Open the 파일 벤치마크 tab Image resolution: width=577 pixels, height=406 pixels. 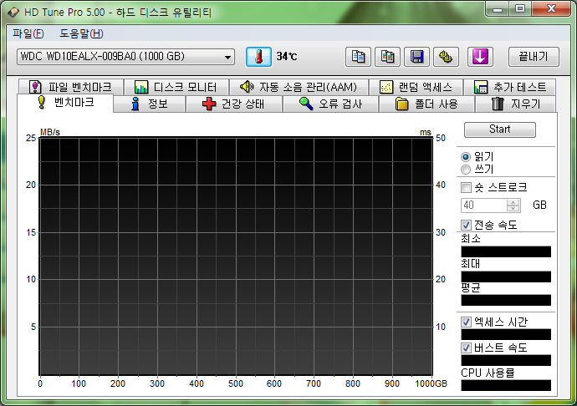tap(71, 87)
